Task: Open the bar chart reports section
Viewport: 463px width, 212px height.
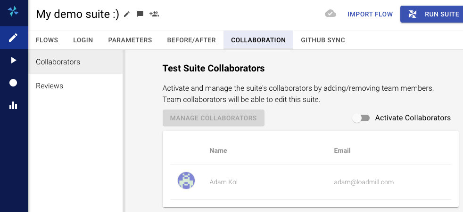Action: [14, 105]
